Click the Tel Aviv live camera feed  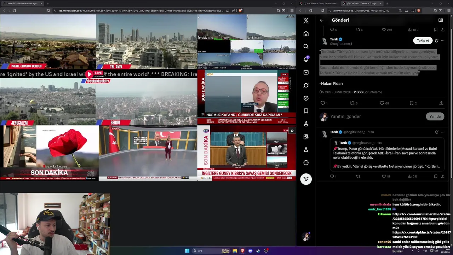pyautogui.click(x=147, y=41)
